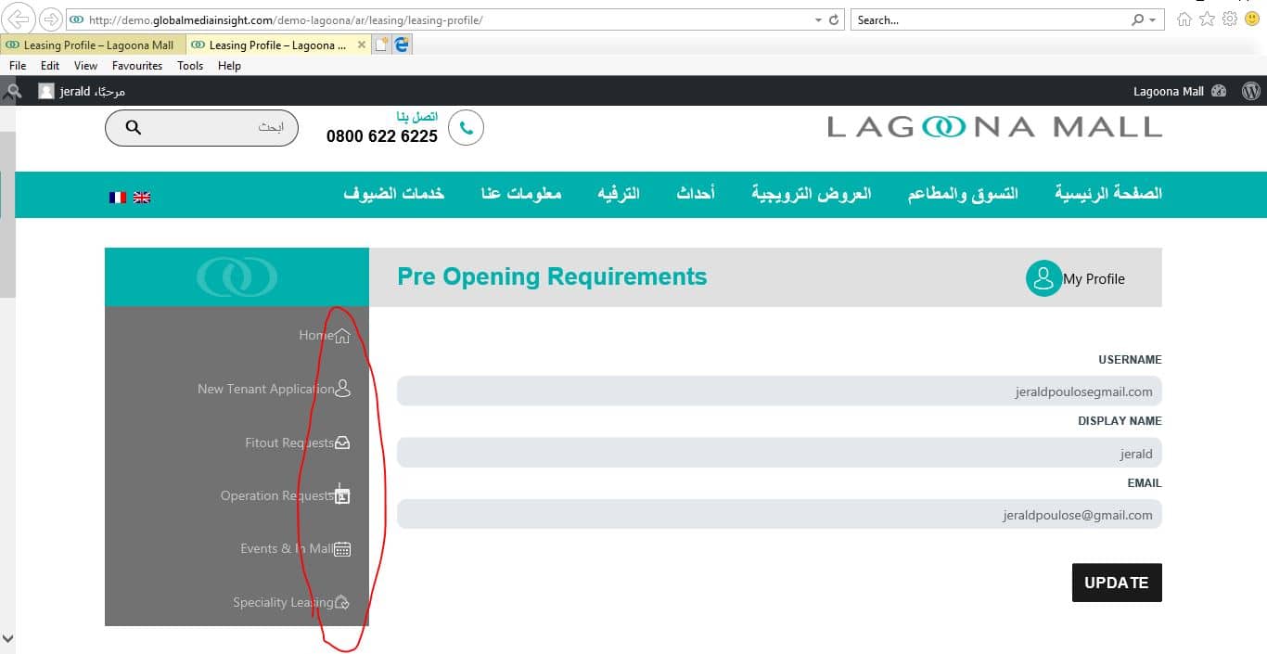Switch language using the UK flag
This screenshot has width=1267, height=654.
[142, 198]
